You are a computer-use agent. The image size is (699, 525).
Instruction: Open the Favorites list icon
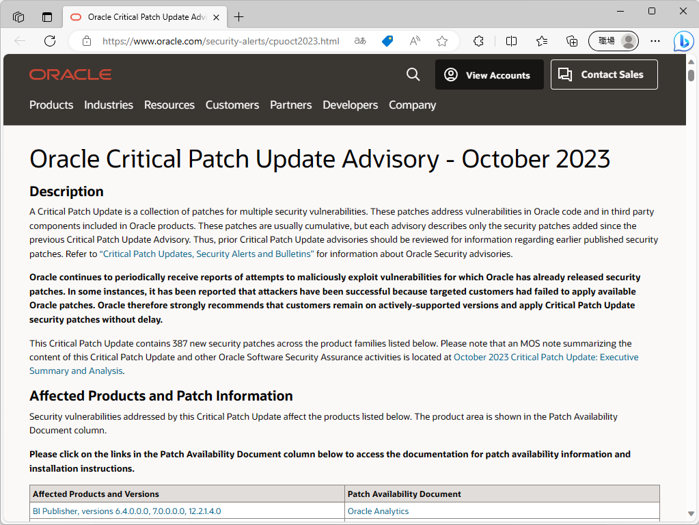tap(541, 41)
